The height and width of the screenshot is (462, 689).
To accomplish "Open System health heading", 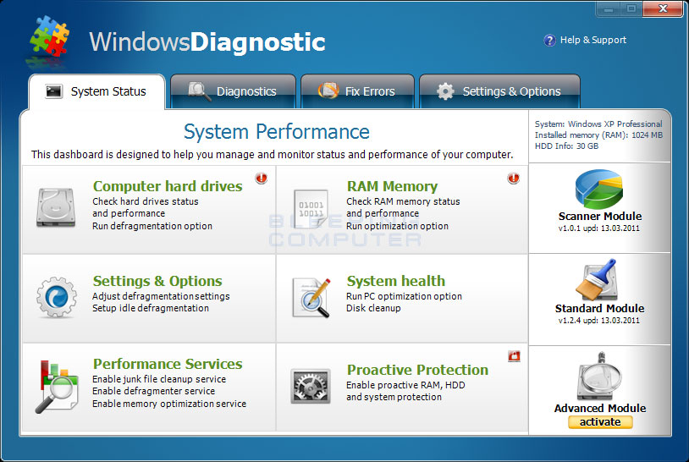I will (396, 281).
